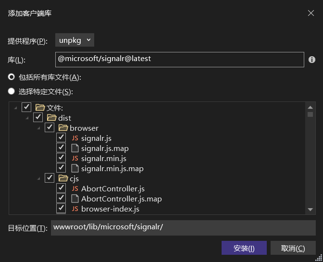The width and height of the screenshot is (323, 262).
Task: Click the 目标位置(T) label
Action: tap(27, 228)
